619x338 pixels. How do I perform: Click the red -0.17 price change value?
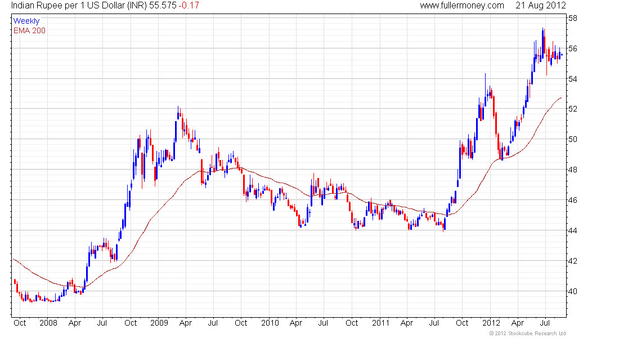coord(189,6)
